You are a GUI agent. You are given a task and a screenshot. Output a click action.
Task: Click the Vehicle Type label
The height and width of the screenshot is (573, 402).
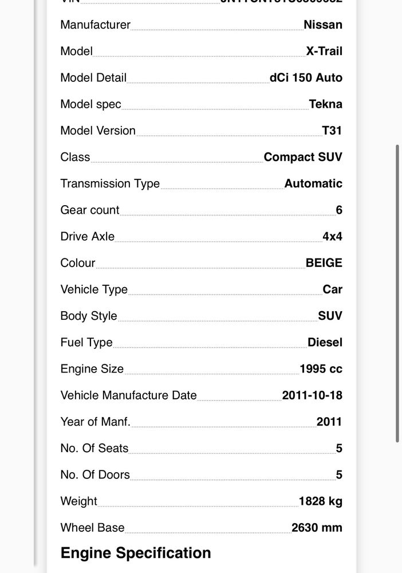(x=94, y=289)
